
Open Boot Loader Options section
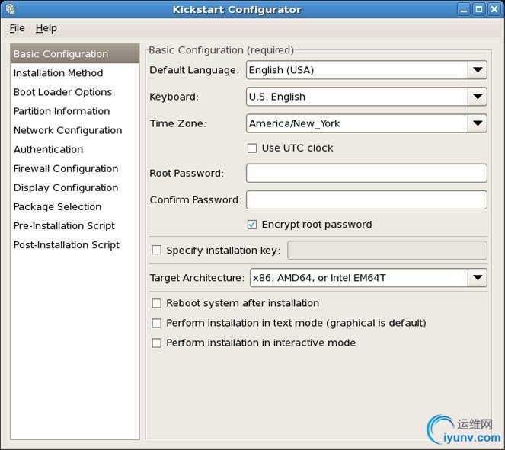[75, 92]
